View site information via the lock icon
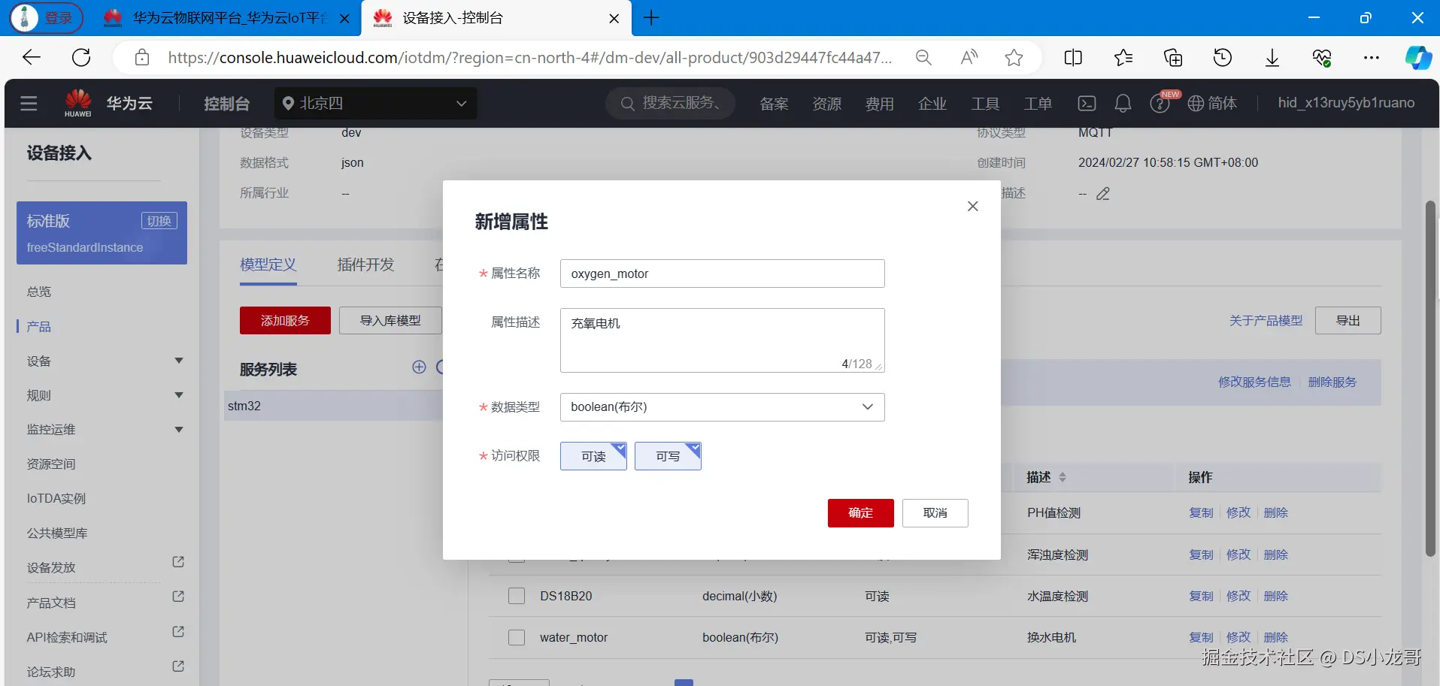This screenshot has height=686, width=1440. [x=142, y=58]
